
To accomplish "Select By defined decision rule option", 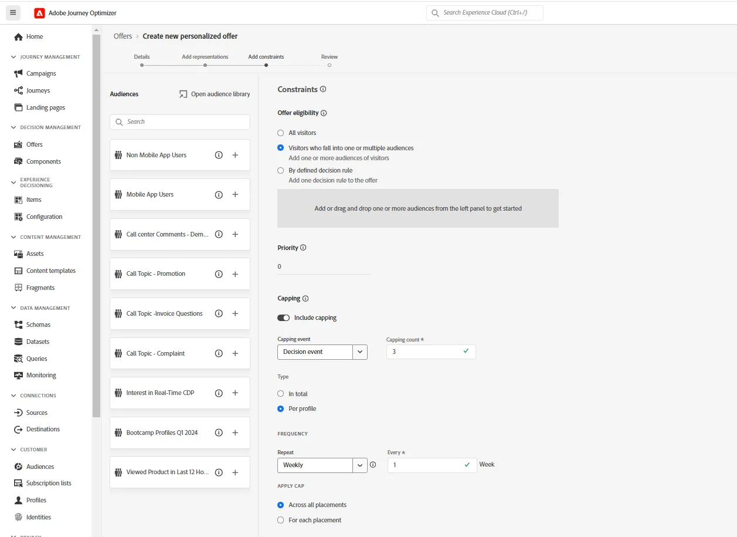I will point(280,171).
